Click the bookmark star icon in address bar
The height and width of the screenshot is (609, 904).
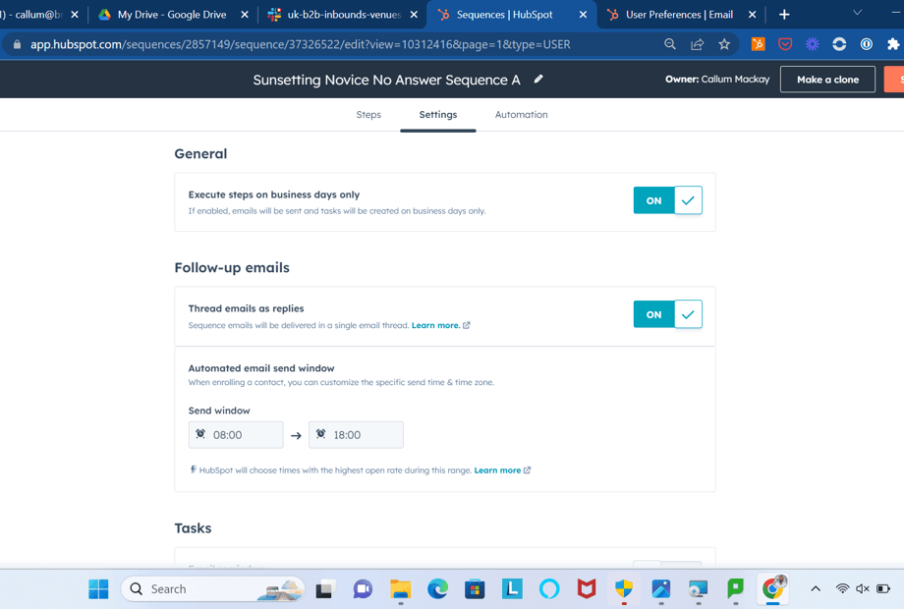click(x=724, y=44)
